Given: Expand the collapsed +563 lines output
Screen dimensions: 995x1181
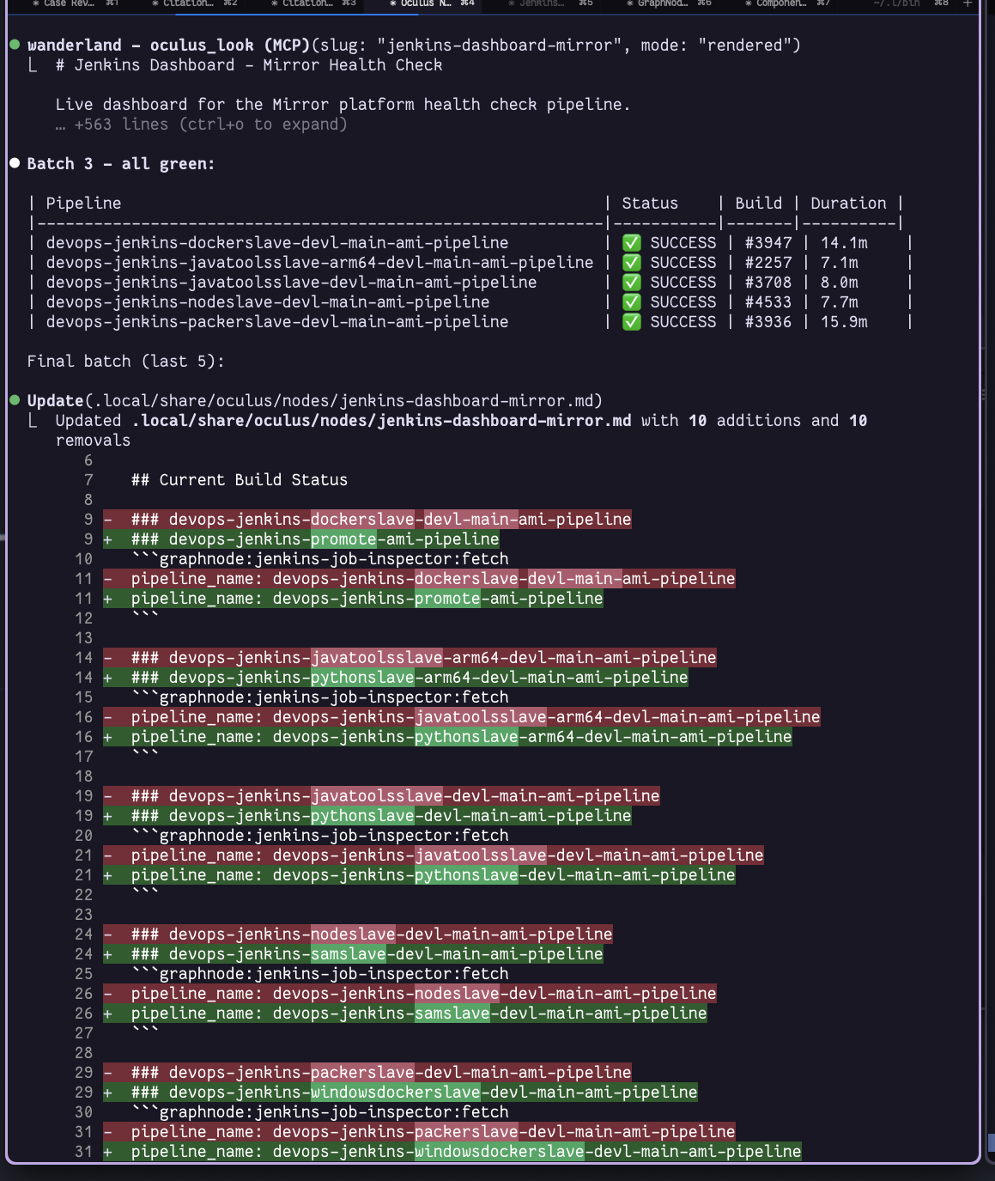Looking at the screenshot, I should tap(202, 125).
